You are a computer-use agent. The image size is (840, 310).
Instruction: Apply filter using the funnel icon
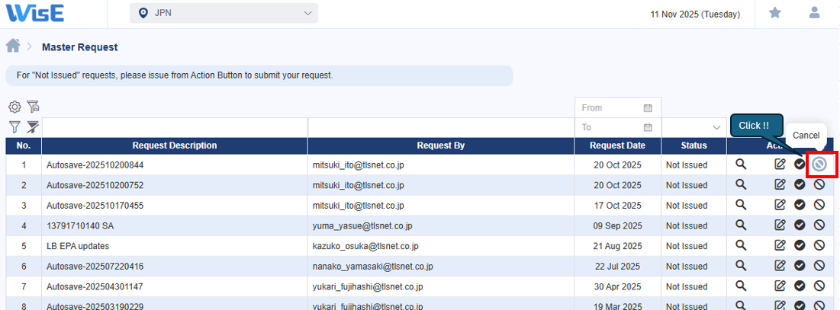(x=14, y=127)
